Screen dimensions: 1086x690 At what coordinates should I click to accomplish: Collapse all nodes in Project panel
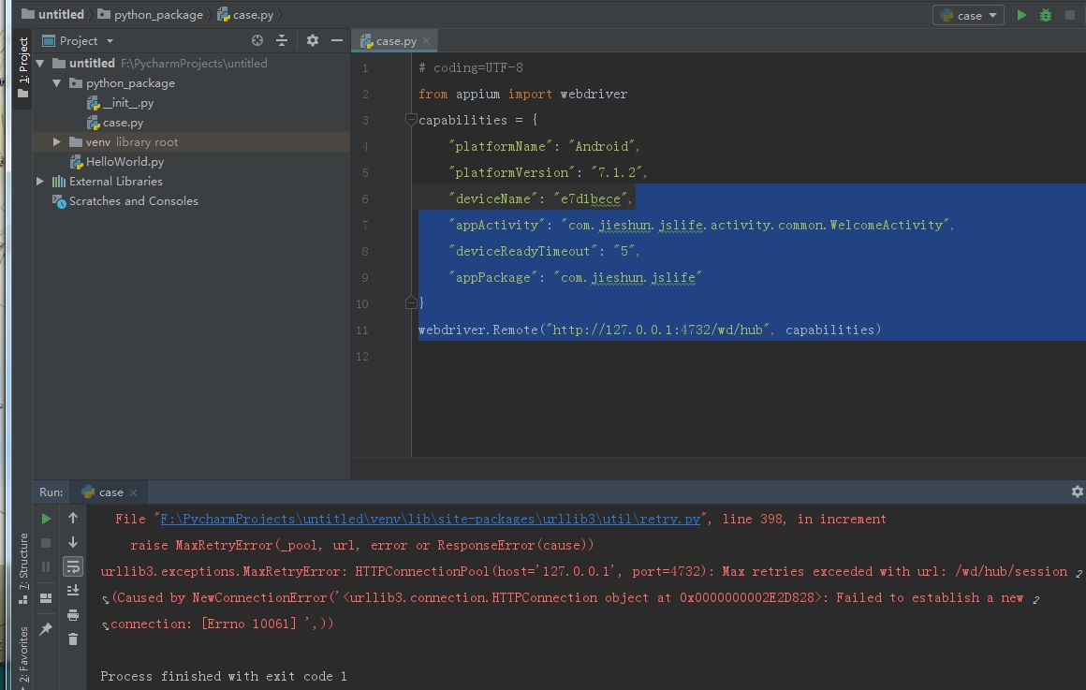pos(282,40)
